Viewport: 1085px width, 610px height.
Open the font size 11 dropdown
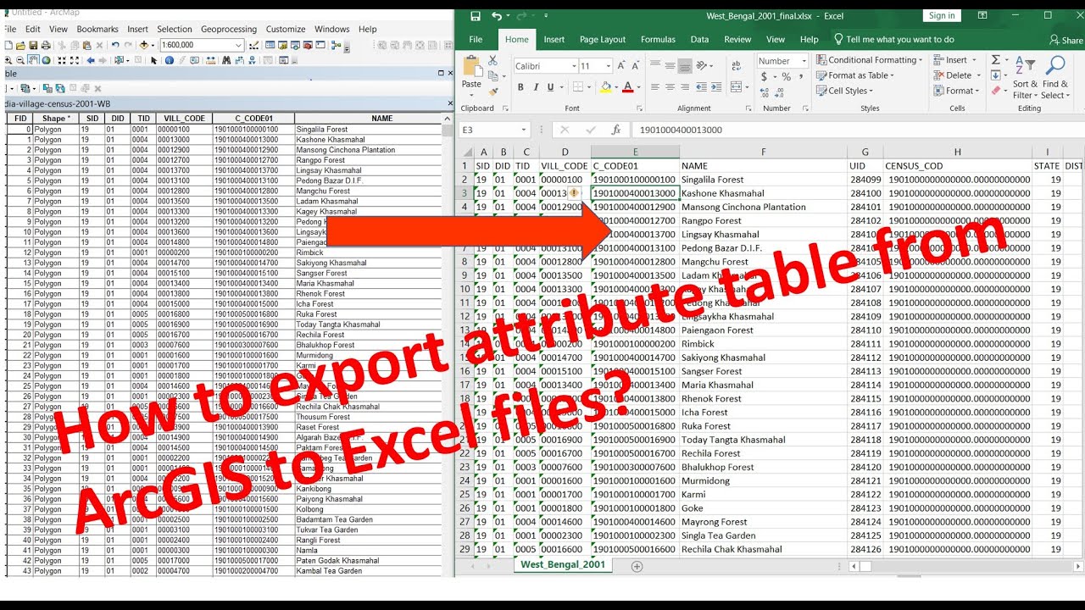[608, 66]
